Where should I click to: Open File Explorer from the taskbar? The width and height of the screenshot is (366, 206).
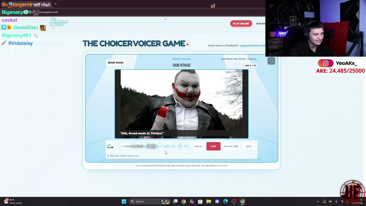click(209, 201)
